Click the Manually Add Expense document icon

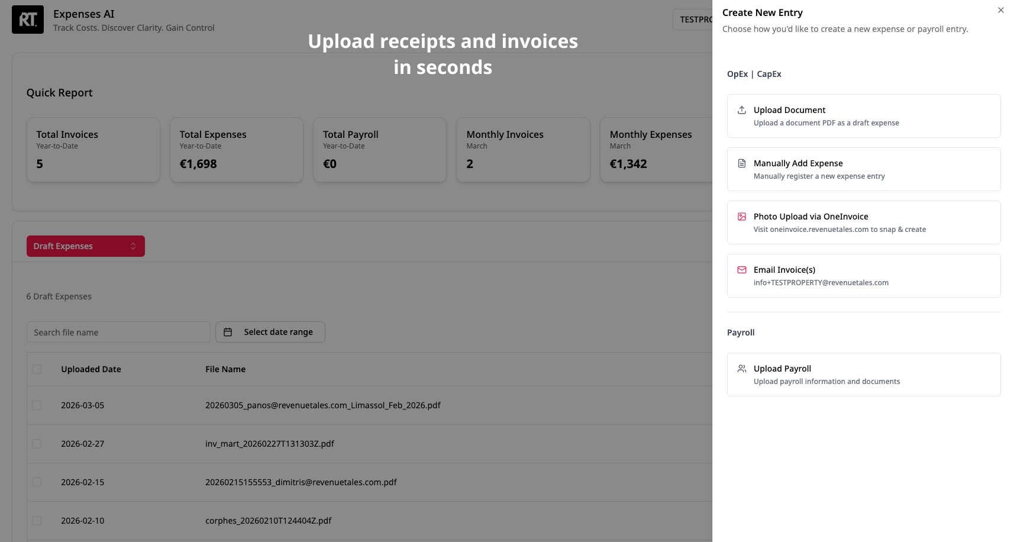coord(741,163)
